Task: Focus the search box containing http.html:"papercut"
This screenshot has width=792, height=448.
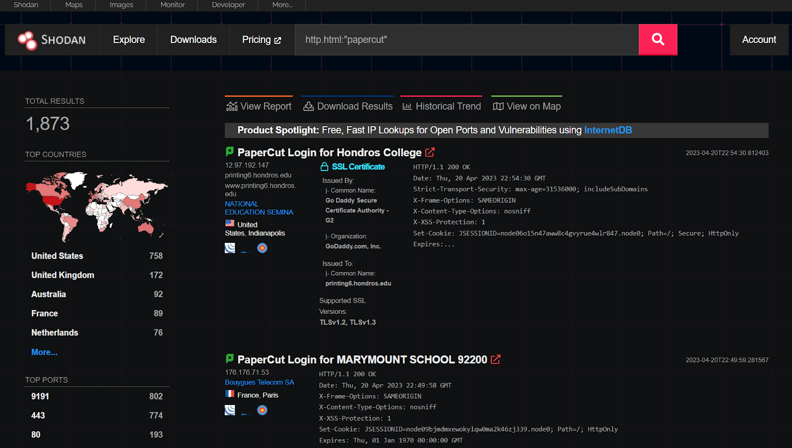Action: coord(467,40)
